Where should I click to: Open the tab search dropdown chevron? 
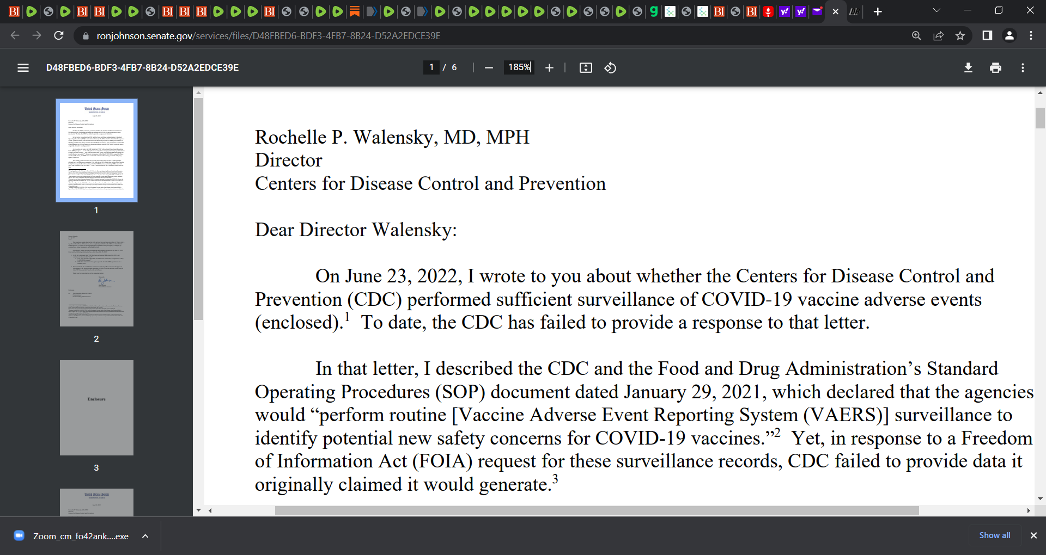click(936, 10)
